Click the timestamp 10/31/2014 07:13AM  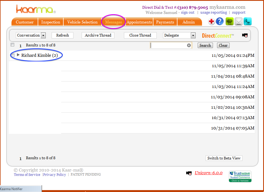coord(233,118)
